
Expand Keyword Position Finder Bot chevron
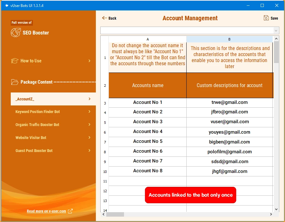90,111
